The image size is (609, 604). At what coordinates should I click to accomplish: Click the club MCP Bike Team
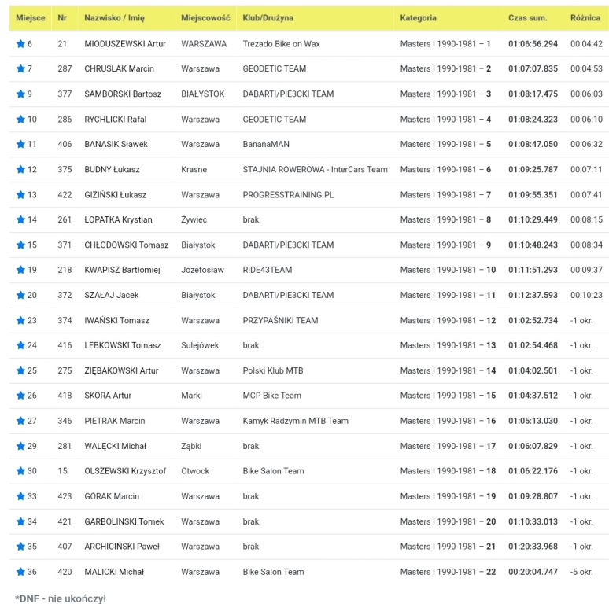(272, 396)
